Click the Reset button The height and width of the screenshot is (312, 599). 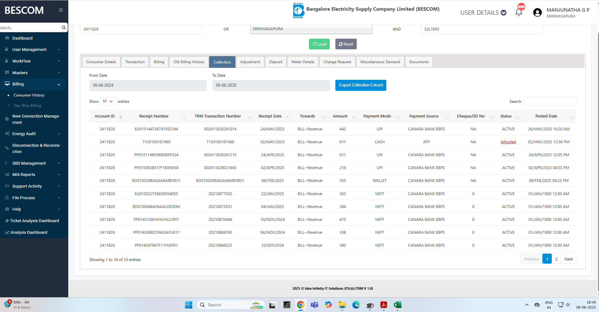(346, 44)
